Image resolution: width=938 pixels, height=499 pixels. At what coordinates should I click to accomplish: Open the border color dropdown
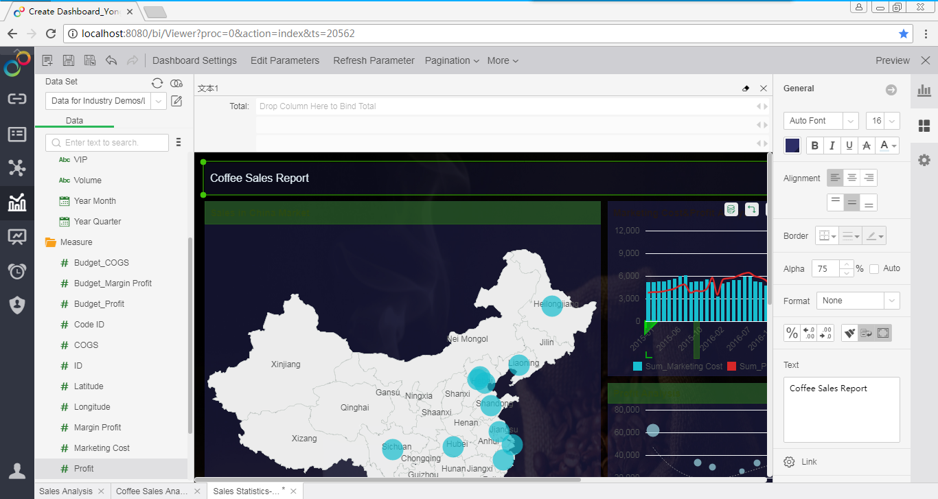[874, 236]
